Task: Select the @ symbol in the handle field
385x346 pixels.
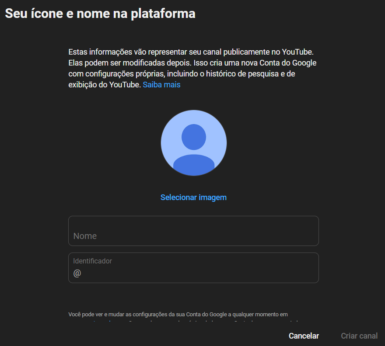Action: pyautogui.click(x=77, y=273)
